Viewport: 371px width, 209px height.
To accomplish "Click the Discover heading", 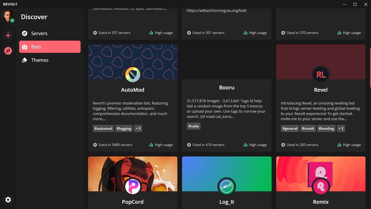I will [34, 17].
